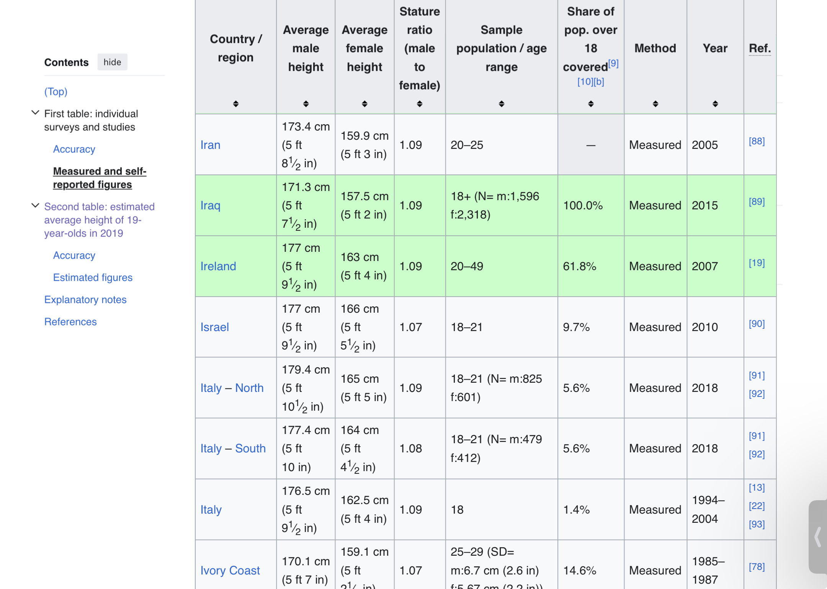Screen dimensions: 827x589
Task: Collapse First table section in contents
Action: [35, 113]
